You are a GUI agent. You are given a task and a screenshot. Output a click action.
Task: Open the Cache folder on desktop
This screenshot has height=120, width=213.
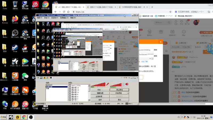point(5,5)
